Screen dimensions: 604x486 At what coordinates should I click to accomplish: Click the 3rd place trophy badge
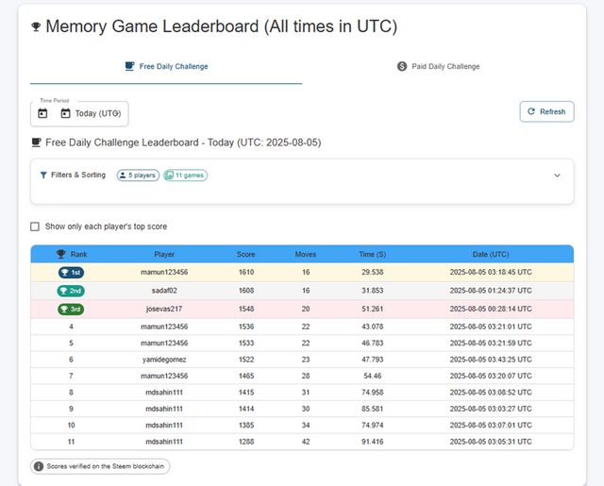[71, 309]
